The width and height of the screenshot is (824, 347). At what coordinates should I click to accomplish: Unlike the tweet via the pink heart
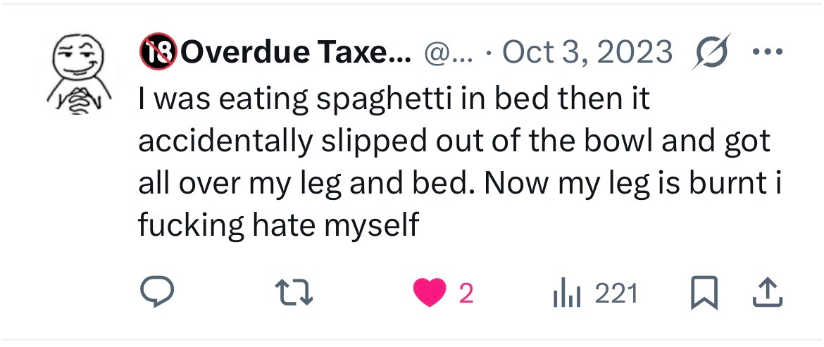430,293
